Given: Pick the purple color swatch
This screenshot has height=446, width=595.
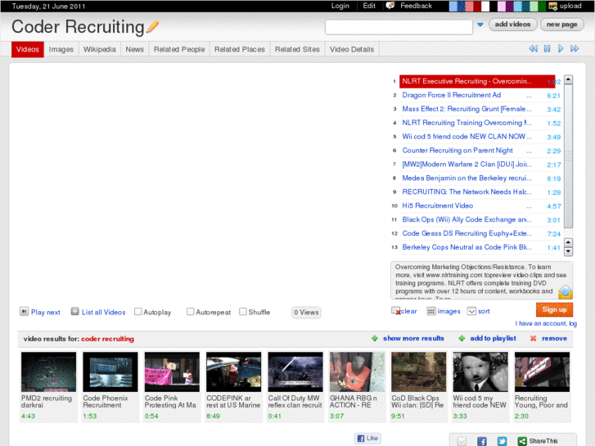Looking at the screenshot, I should pyautogui.click(x=510, y=6).
